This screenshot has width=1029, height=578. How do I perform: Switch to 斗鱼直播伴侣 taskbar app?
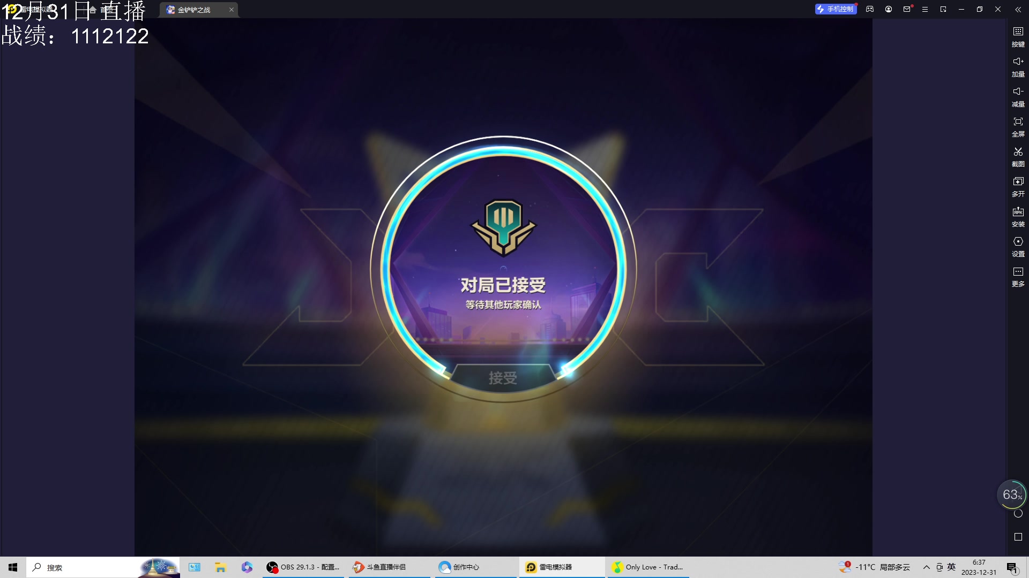point(390,567)
